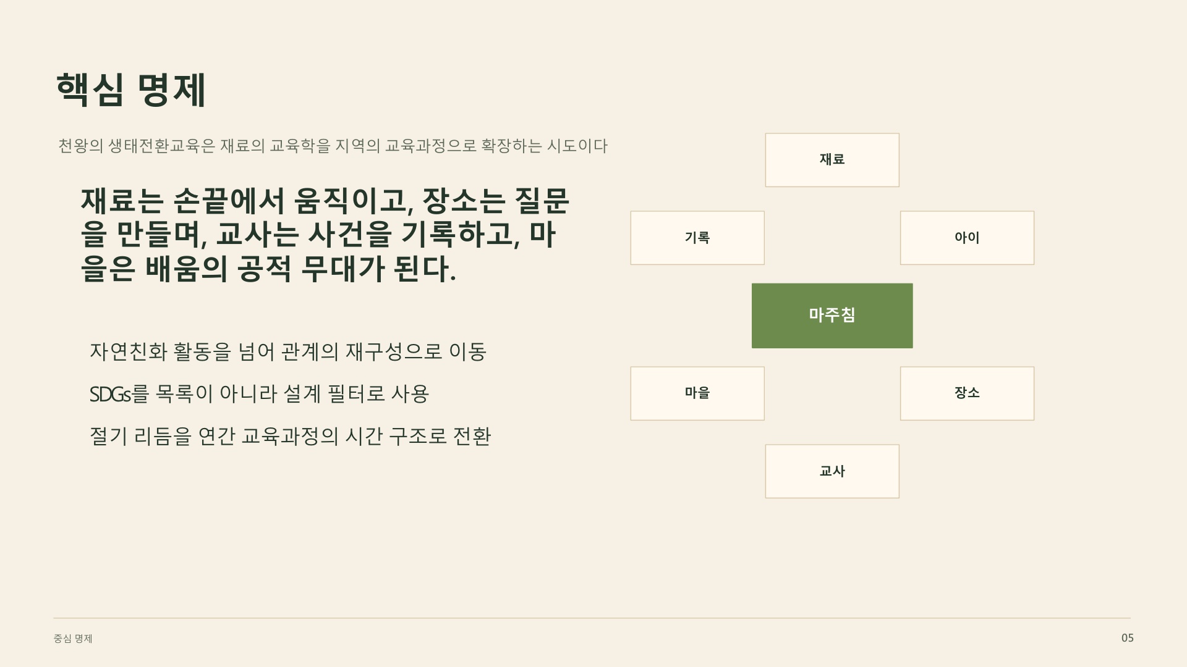Click the page number 05

[1128, 638]
